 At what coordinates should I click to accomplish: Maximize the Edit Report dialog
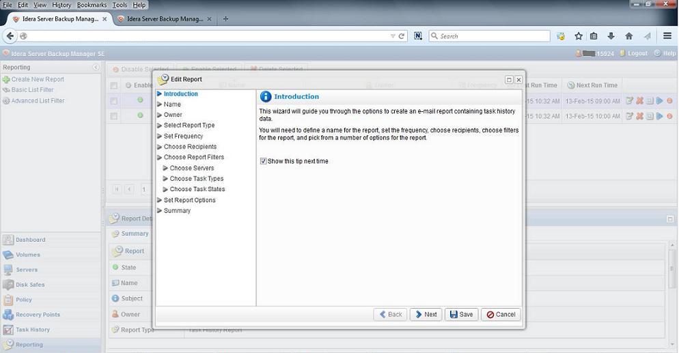coord(510,80)
